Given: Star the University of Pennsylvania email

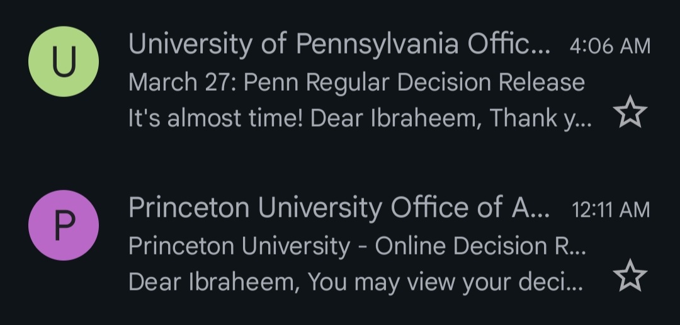Looking at the screenshot, I should [x=630, y=112].
